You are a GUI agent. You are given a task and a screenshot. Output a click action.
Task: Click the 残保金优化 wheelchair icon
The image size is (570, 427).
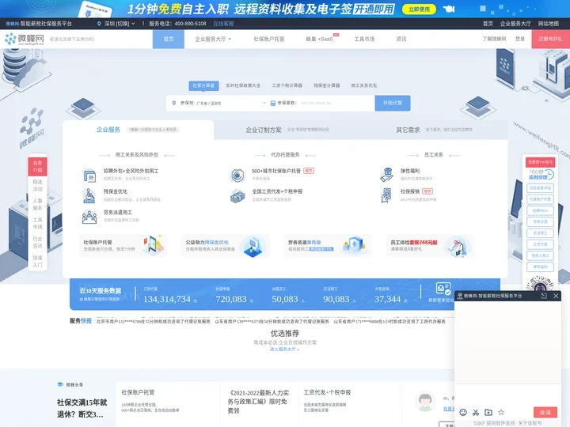[89, 196]
